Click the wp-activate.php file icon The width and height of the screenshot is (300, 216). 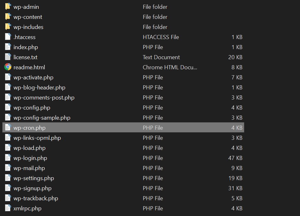pyautogui.click(x=8, y=77)
